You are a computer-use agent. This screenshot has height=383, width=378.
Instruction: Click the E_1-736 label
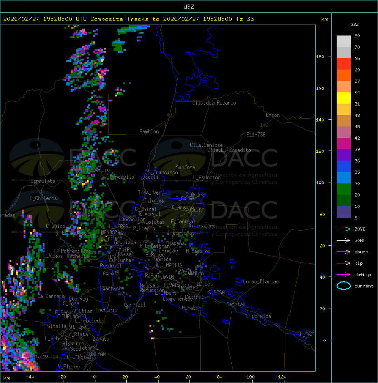tap(256, 135)
